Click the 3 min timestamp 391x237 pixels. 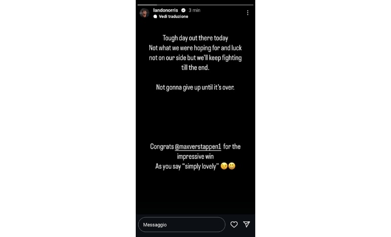194,10
